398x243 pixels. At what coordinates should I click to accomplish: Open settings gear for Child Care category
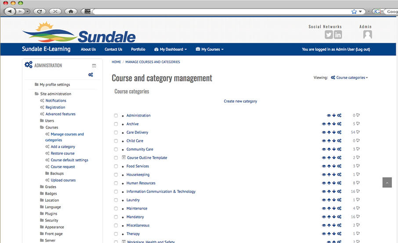pyautogui.click(x=340, y=141)
